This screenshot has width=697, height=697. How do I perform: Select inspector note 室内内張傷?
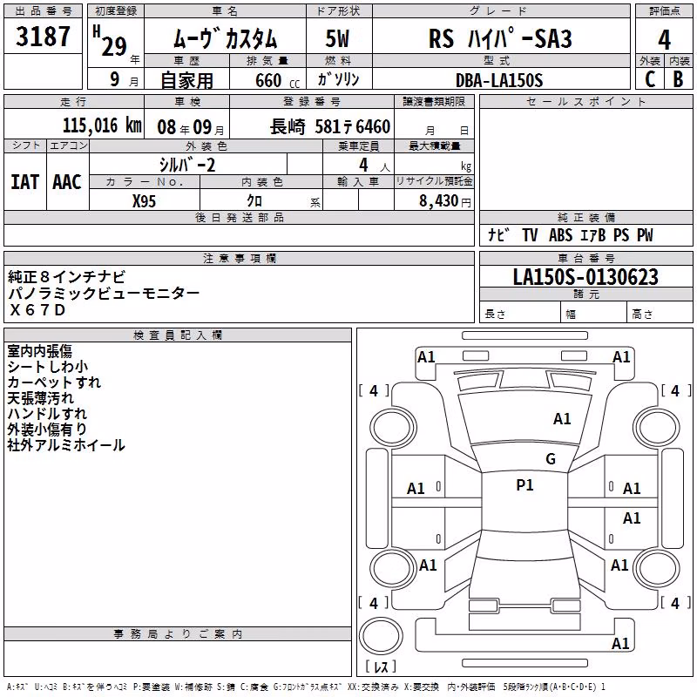(39, 351)
